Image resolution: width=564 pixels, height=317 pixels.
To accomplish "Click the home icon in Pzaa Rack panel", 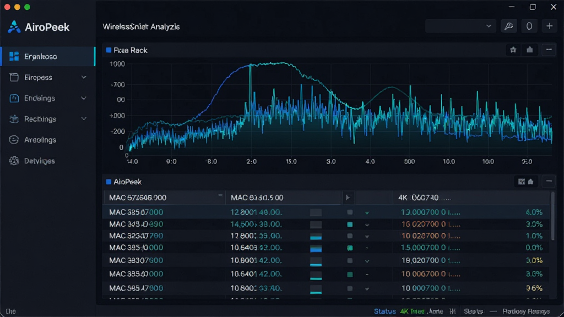I will [530, 50].
